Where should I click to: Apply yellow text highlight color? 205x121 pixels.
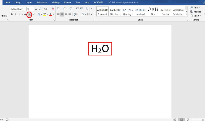pos(44,14)
